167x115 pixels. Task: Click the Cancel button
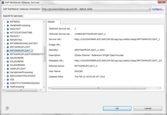pyautogui.click(x=148, y=109)
